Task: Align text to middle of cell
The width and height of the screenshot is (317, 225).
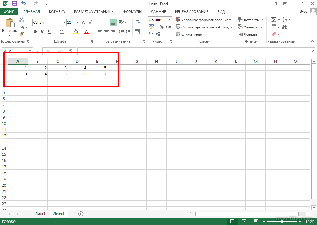Action: point(106,22)
